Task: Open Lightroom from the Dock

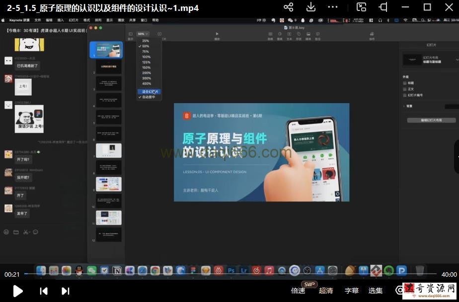Action: click(x=244, y=271)
